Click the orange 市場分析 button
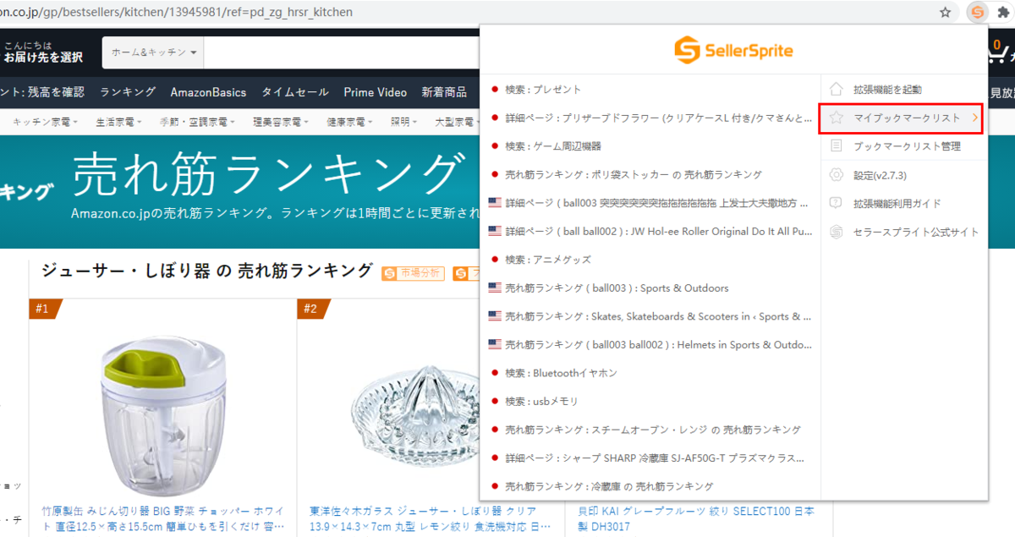The height and width of the screenshot is (537, 1015). tap(413, 273)
